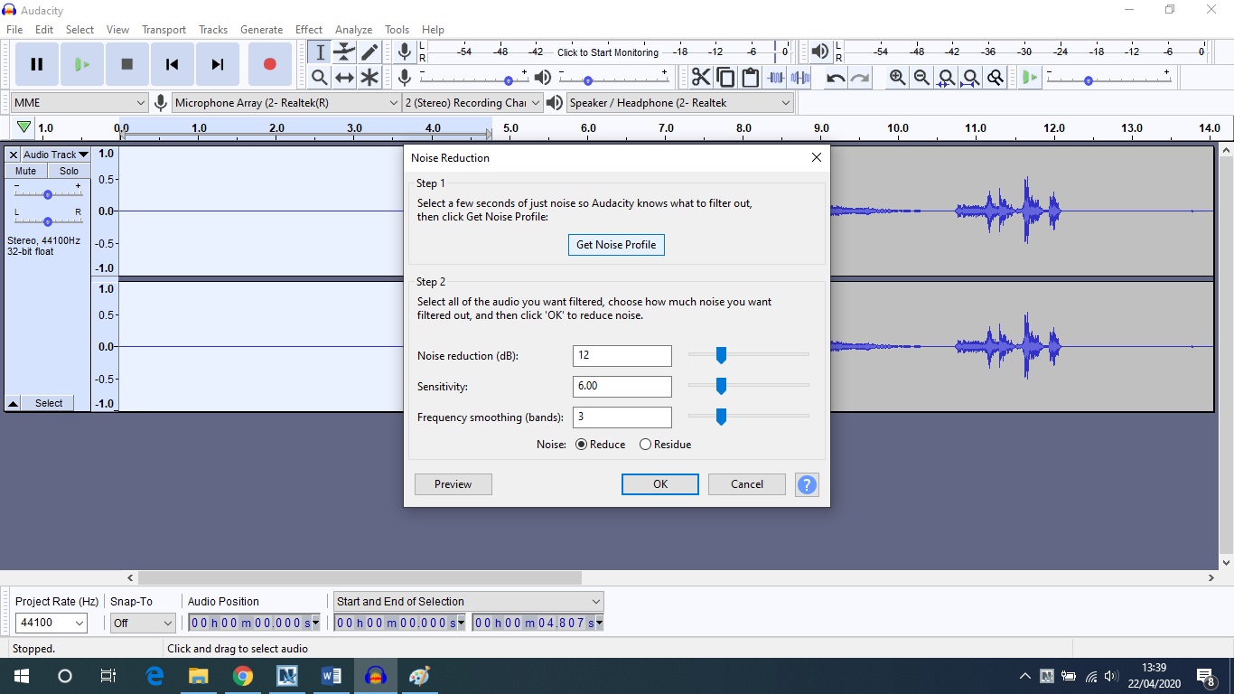The width and height of the screenshot is (1234, 694).
Task: Click the Redo arrow icon
Action: point(860,78)
